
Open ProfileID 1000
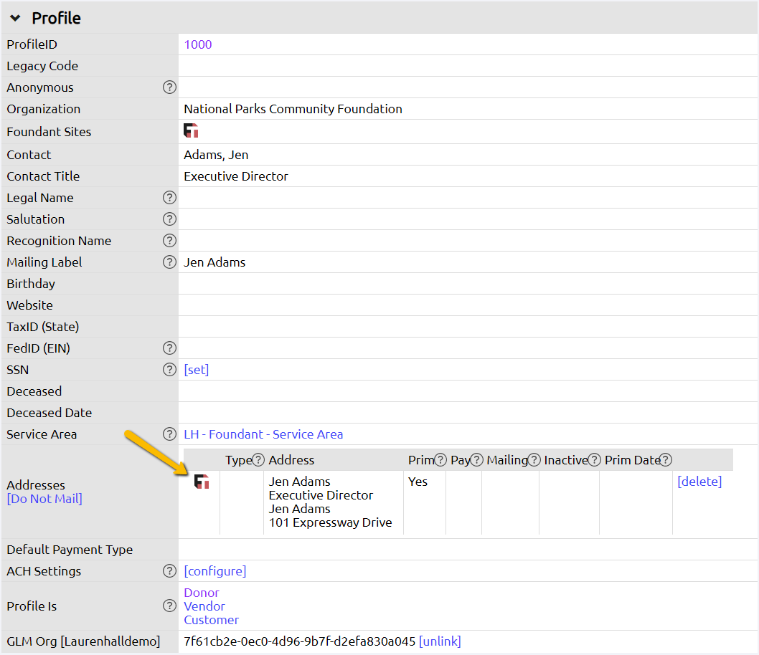[x=197, y=44]
